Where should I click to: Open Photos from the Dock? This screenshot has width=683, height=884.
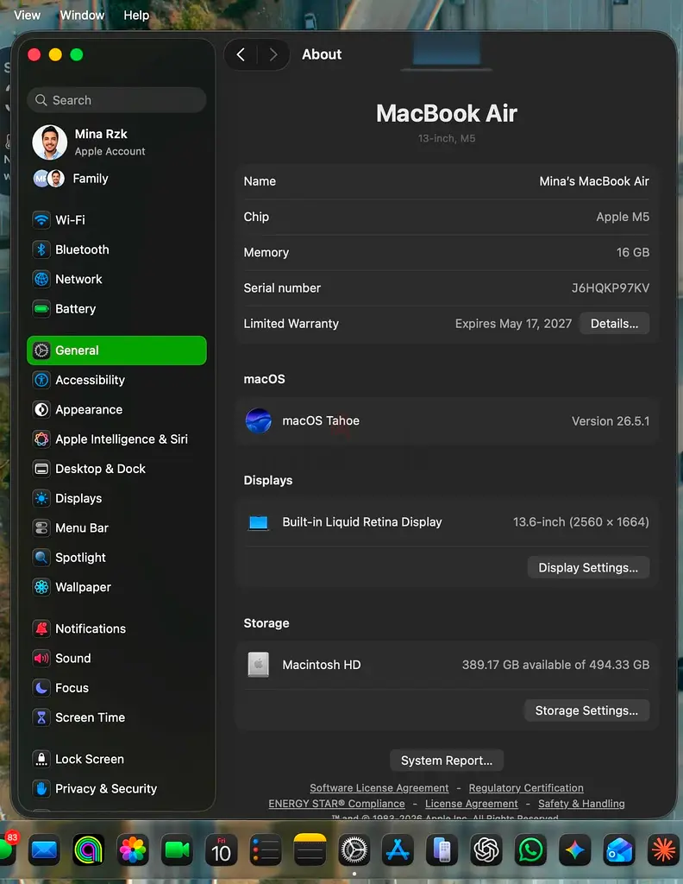(132, 849)
